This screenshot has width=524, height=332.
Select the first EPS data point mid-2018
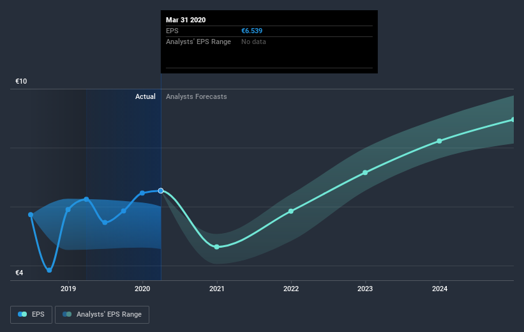31,215
